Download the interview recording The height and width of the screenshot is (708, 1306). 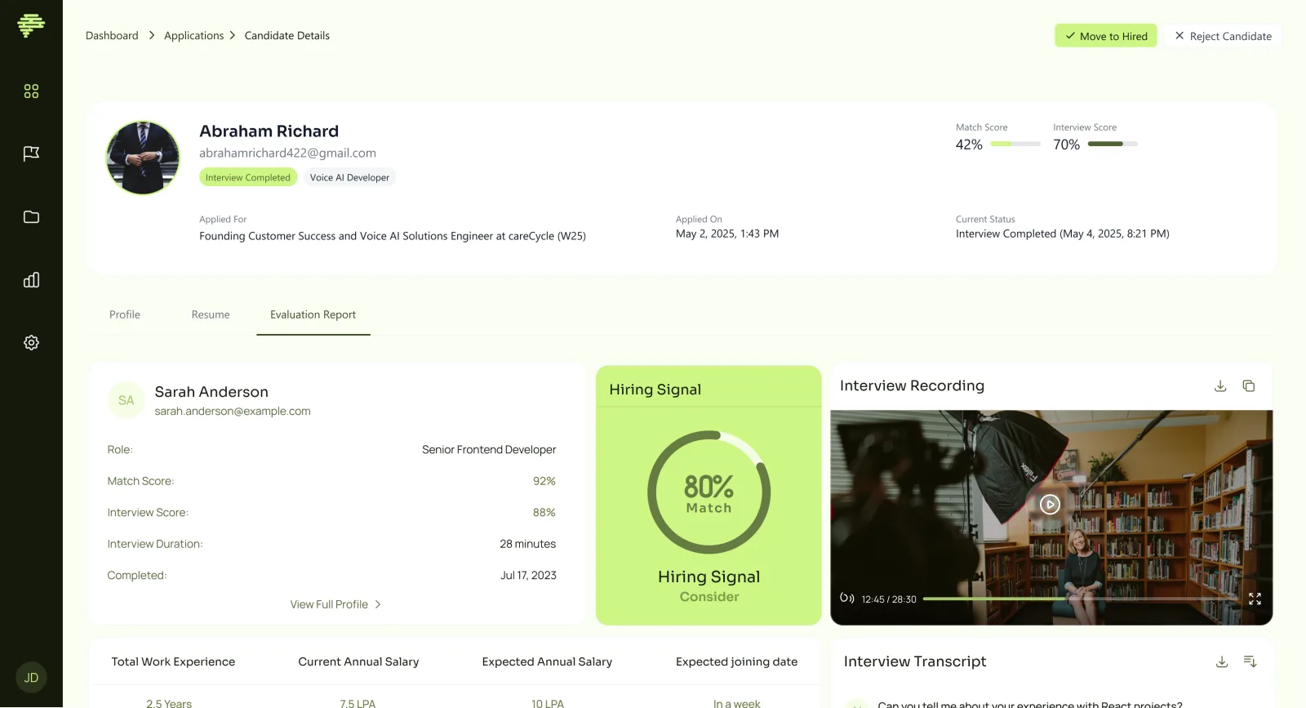coord(1220,386)
